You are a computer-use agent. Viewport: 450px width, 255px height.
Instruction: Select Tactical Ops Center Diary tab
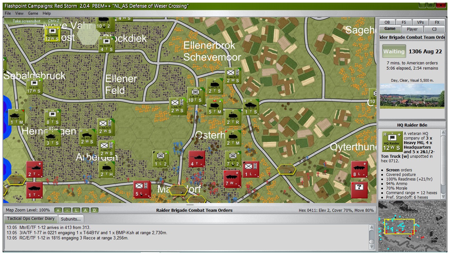(x=31, y=219)
